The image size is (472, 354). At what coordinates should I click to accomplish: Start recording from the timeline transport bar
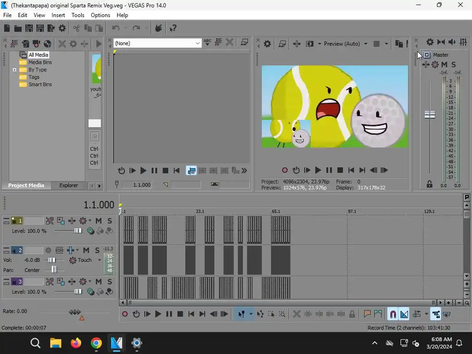coord(124,314)
